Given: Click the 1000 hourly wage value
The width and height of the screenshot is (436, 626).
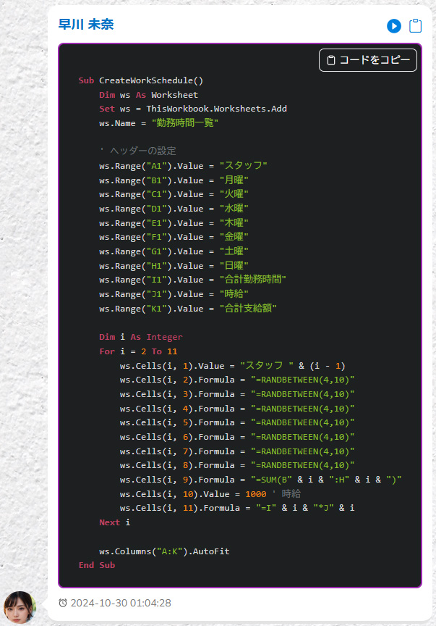Looking at the screenshot, I should [x=255, y=493].
